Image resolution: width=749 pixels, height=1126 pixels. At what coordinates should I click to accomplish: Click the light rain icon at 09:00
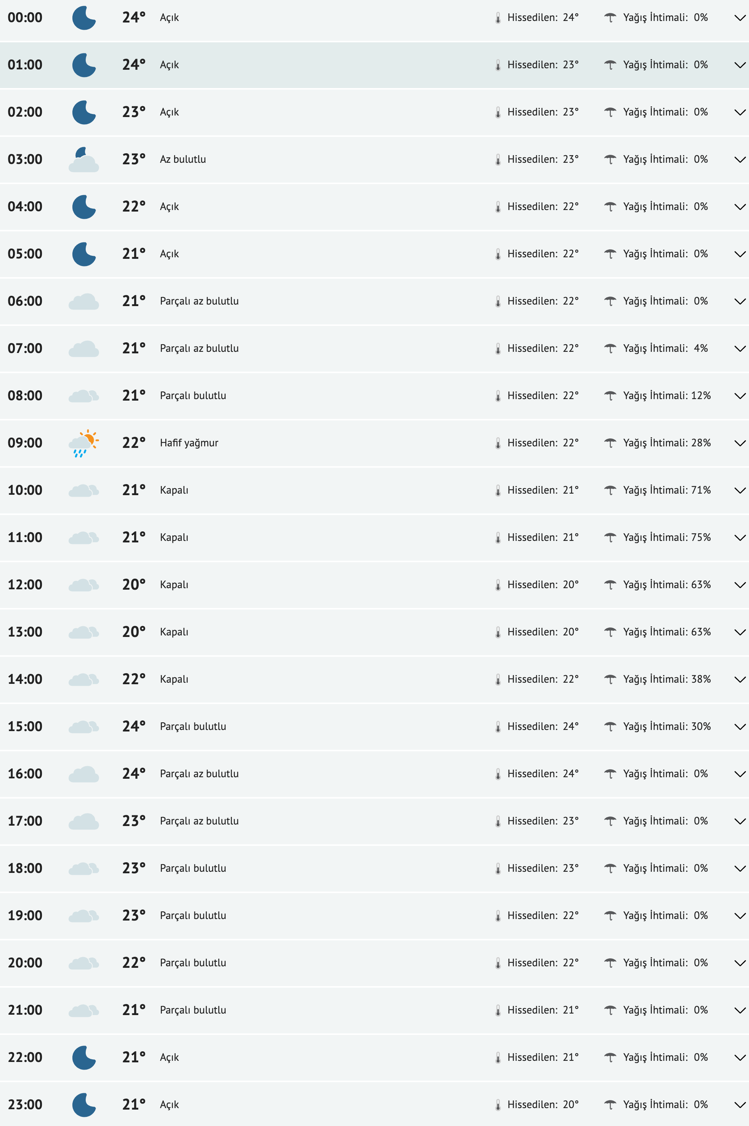(x=83, y=443)
